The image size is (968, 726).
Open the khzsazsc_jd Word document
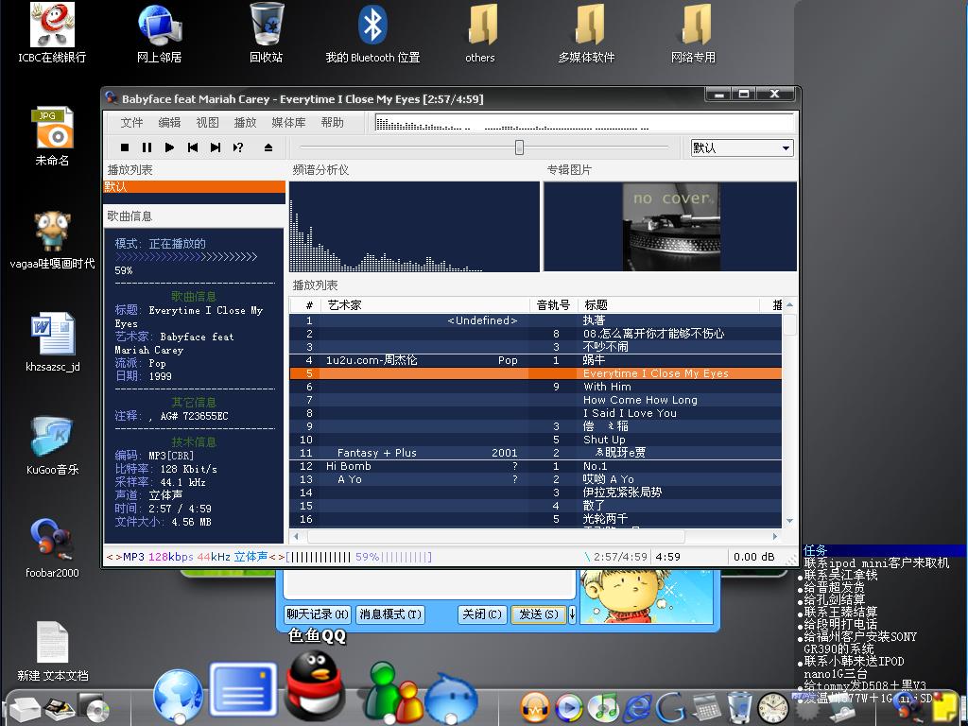(53, 342)
